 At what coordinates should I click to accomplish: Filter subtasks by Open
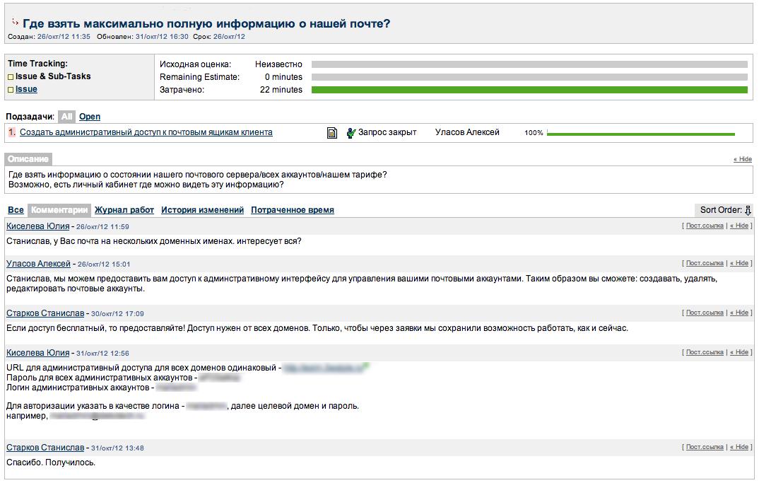pos(90,116)
